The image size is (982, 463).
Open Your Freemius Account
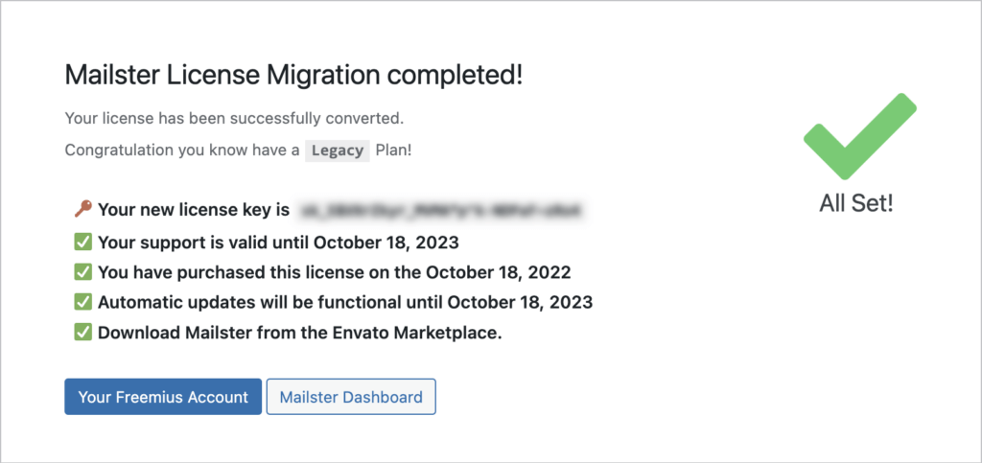[163, 397]
